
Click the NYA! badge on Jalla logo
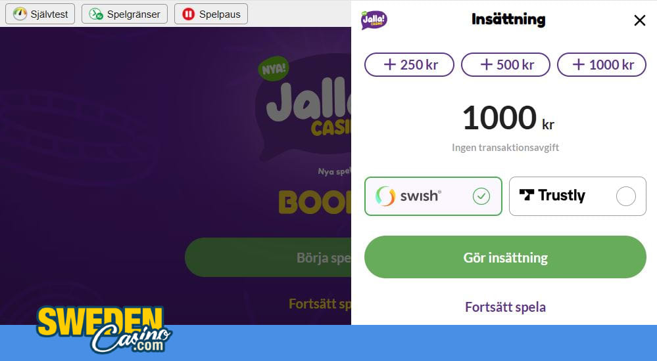273,68
